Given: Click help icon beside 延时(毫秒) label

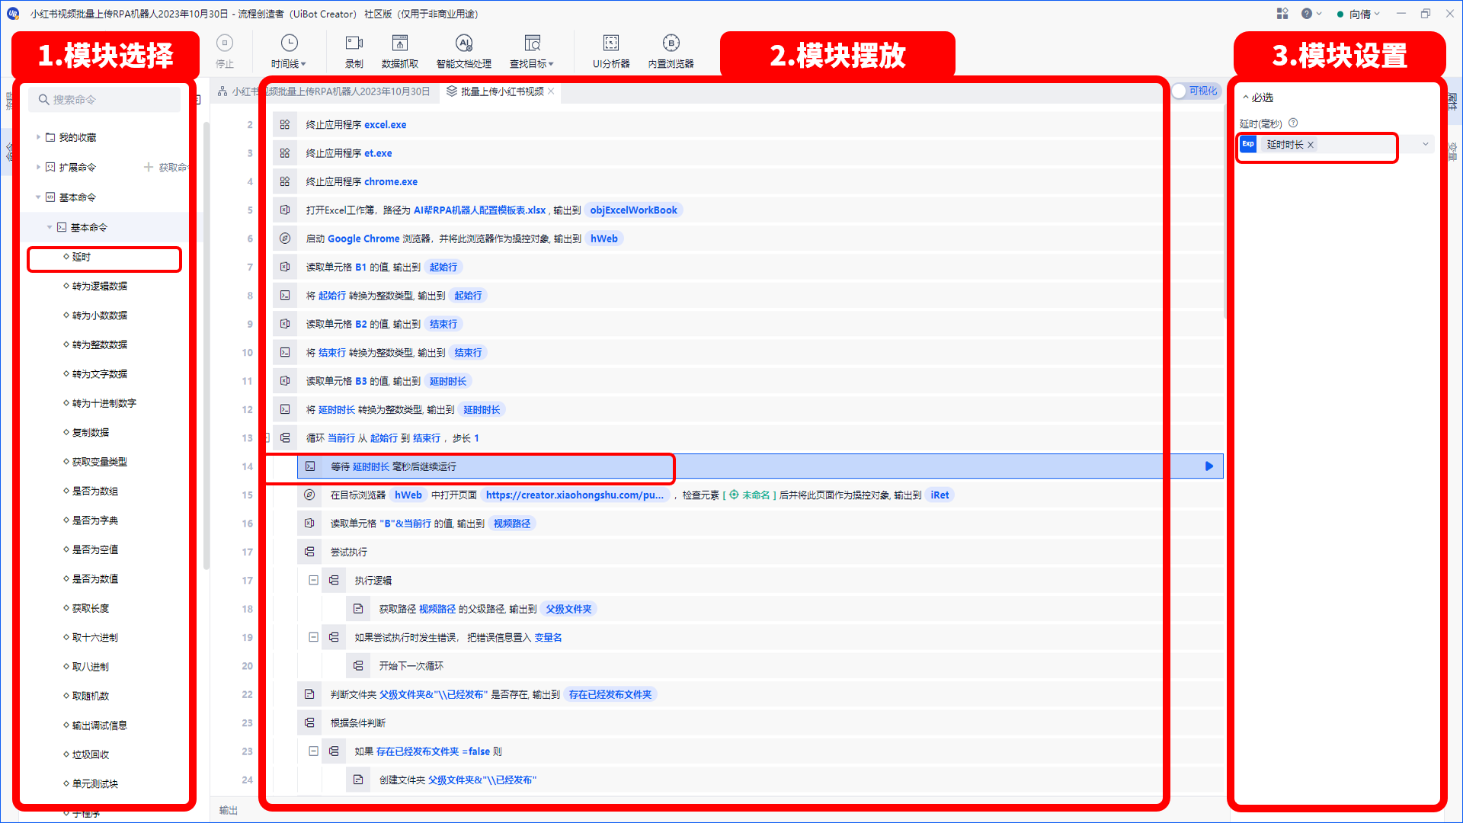Looking at the screenshot, I should coord(1293,123).
